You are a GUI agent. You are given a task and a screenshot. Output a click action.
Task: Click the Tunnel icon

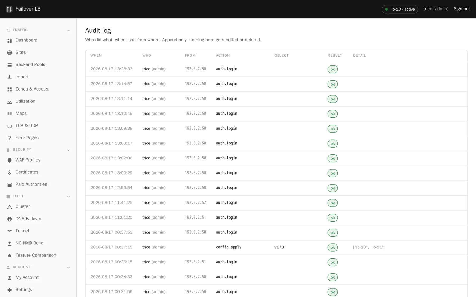(10, 231)
